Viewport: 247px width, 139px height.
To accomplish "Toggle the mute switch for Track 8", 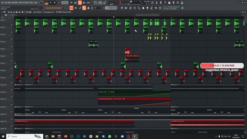I will click(12, 75).
